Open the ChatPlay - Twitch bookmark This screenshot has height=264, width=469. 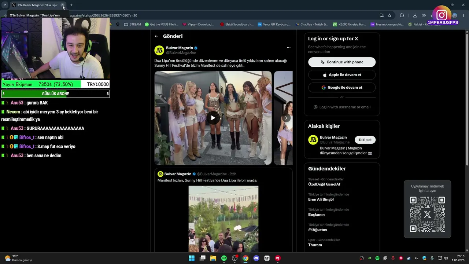click(312, 25)
